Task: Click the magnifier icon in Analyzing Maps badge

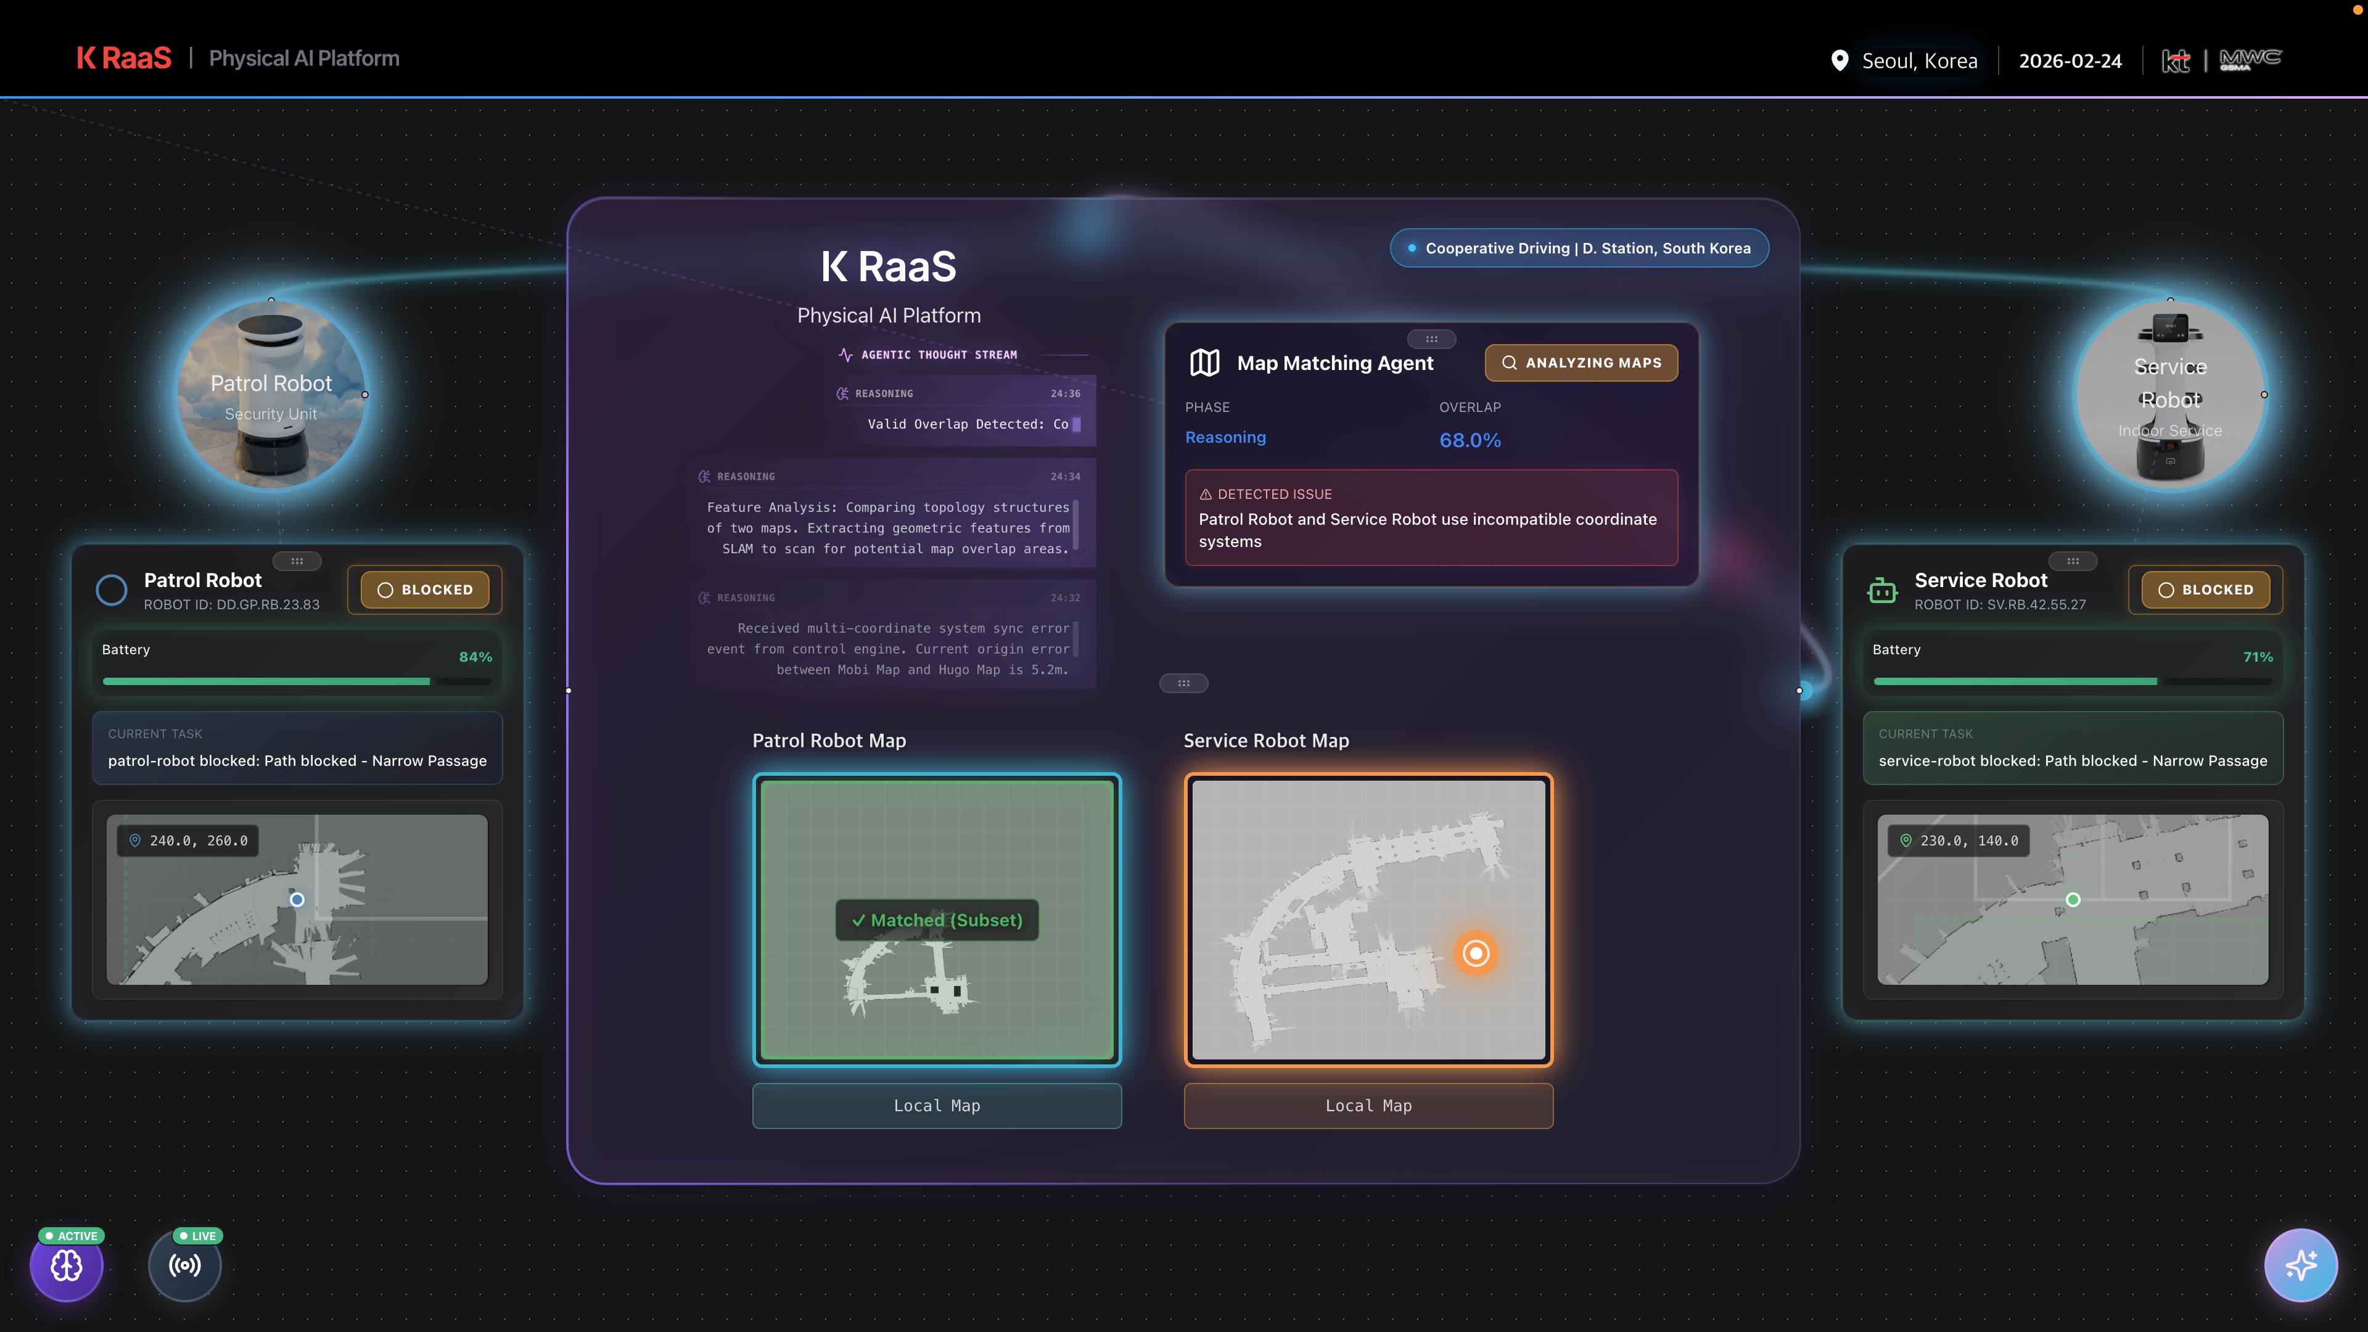Action: (x=1510, y=363)
